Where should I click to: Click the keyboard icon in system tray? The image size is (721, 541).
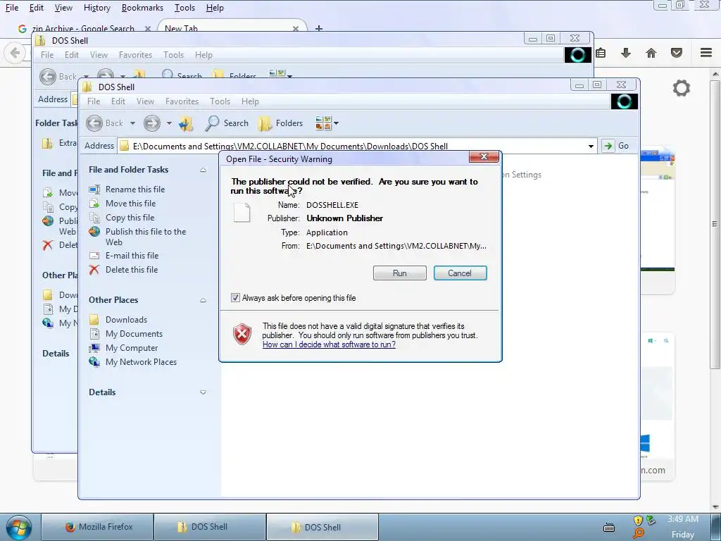tap(609, 527)
